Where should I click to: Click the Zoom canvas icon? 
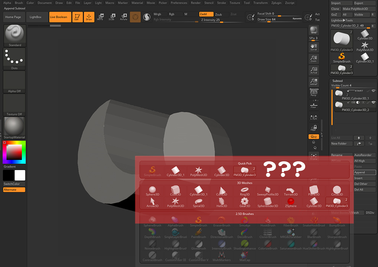(x=314, y=59)
